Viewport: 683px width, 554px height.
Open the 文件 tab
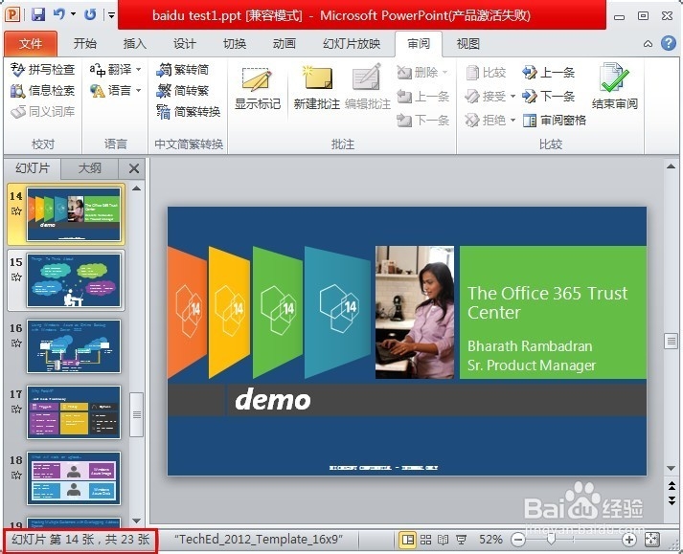point(31,43)
